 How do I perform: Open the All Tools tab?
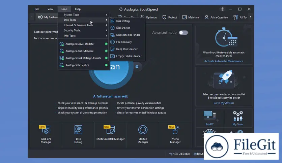(x=240, y=17)
